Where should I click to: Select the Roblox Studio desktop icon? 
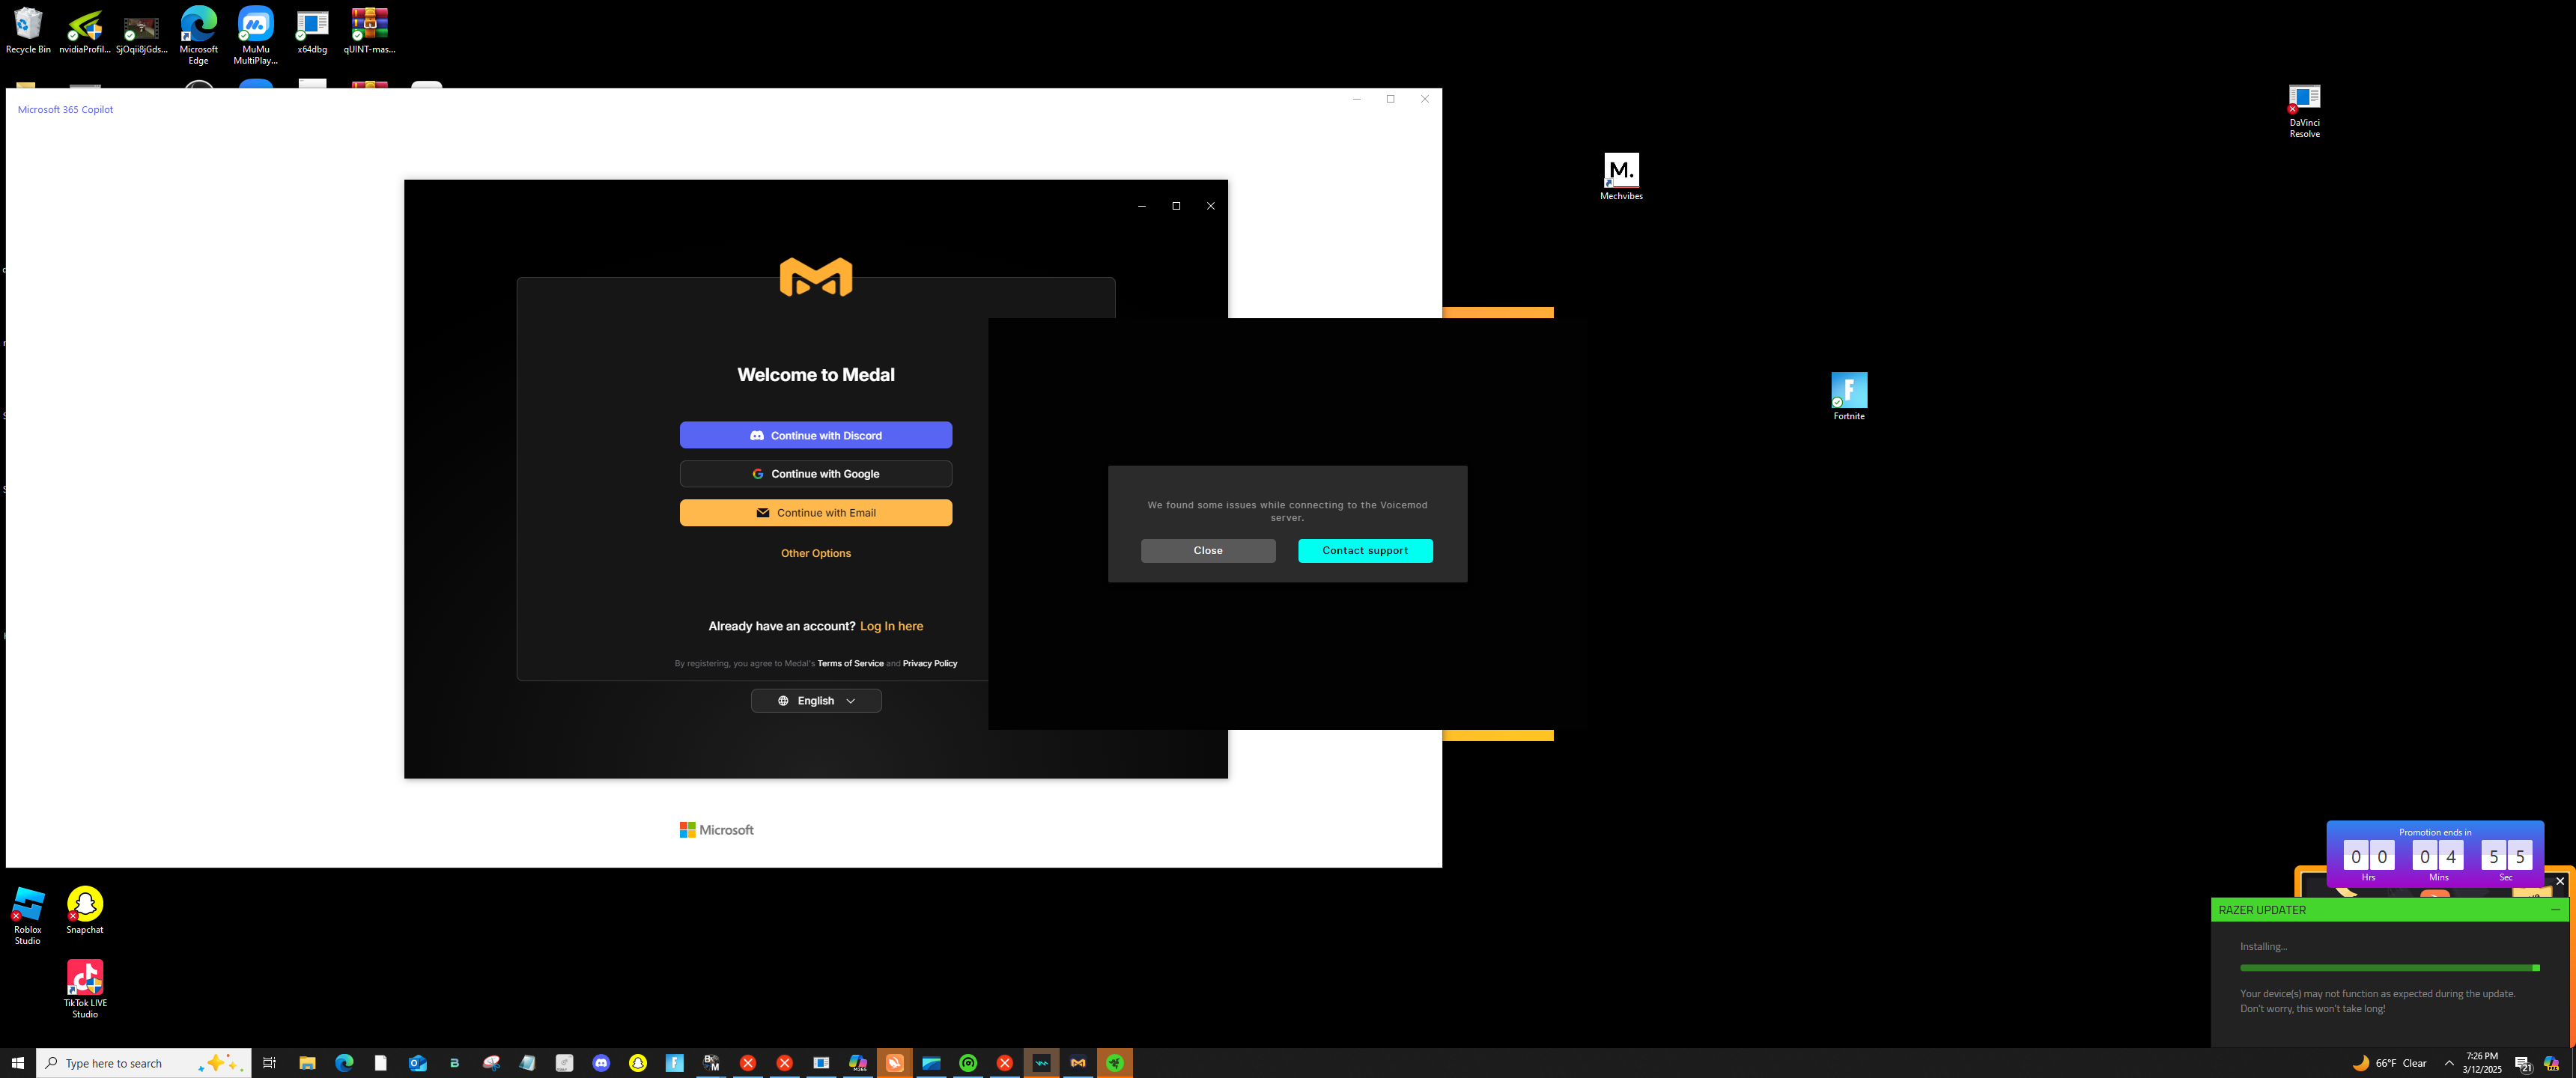click(x=28, y=915)
